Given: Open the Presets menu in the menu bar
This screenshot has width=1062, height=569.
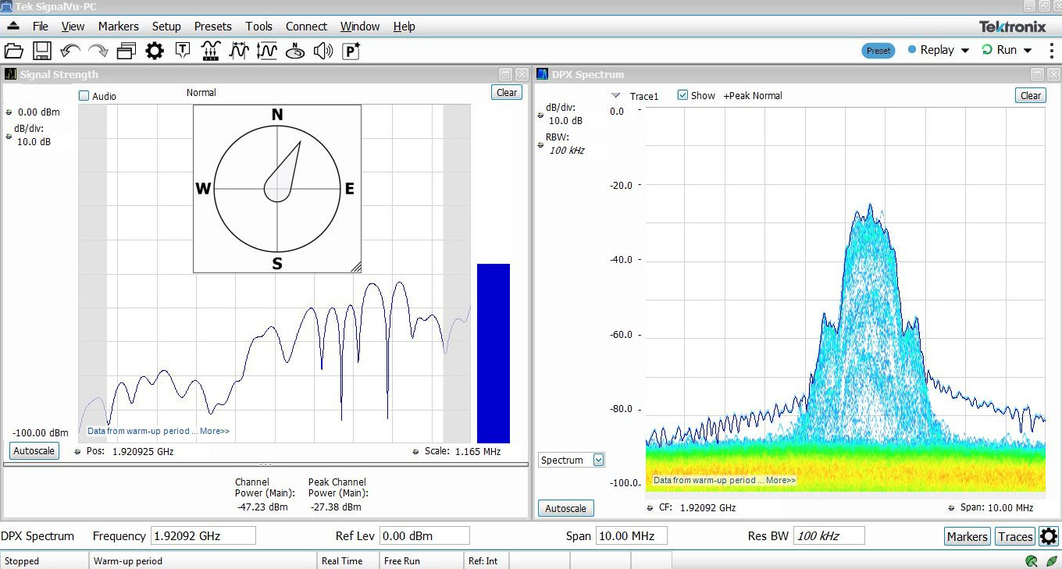Looking at the screenshot, I should pyautogui.click(x=212, y=26).
